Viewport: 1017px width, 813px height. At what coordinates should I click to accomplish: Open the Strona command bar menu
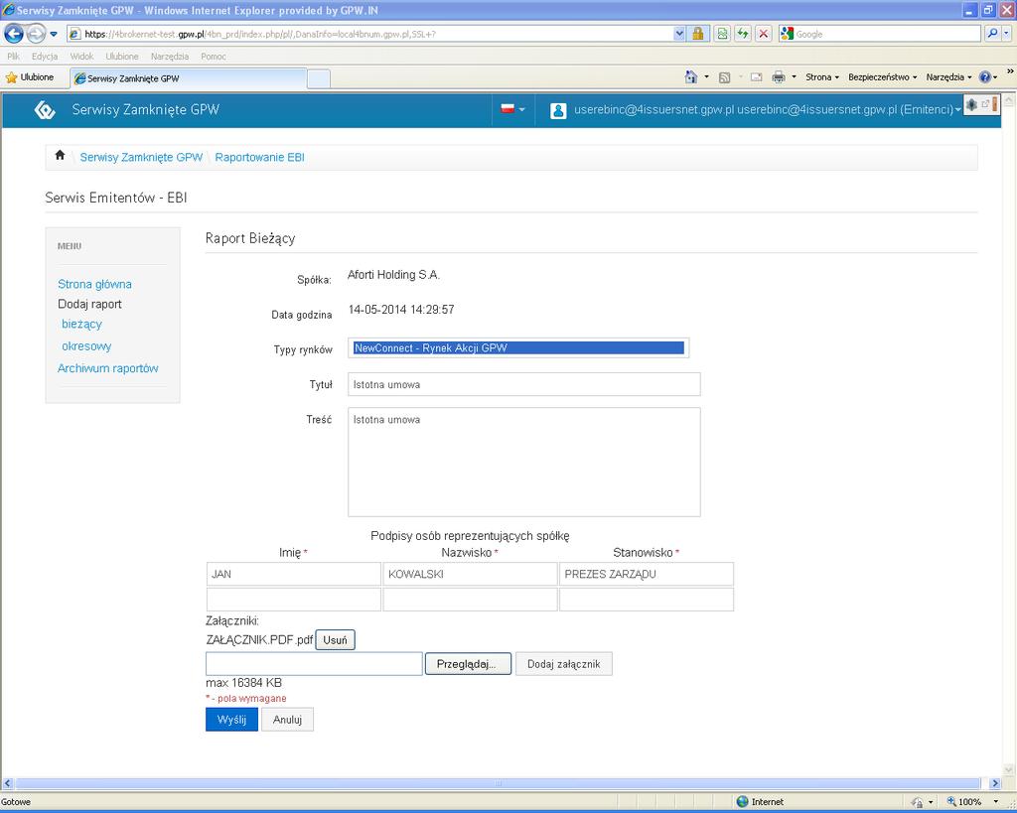pos(822,77)
